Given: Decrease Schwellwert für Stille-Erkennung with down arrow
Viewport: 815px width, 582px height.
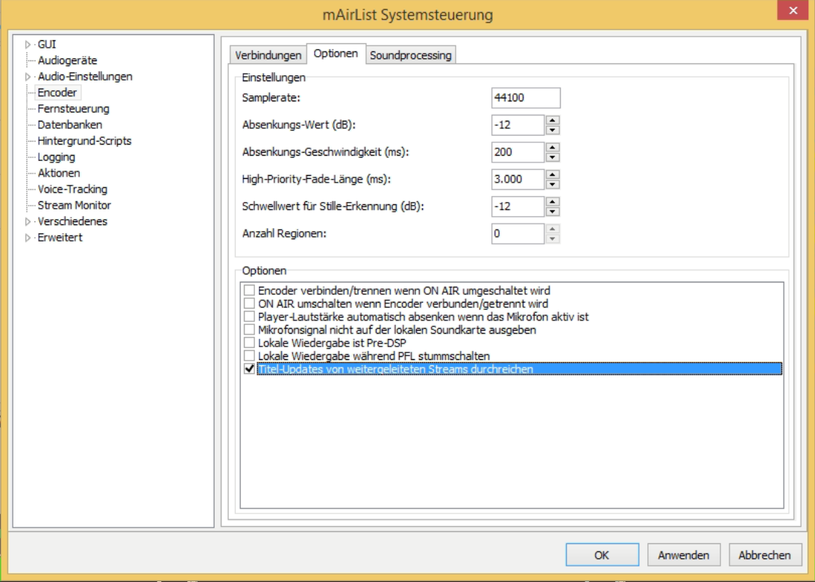Looking at the screenshot, I should (x=552, y=211).
